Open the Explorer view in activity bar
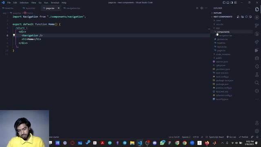The width and height of the screenshot is (261, 147). tap(257, 9)
